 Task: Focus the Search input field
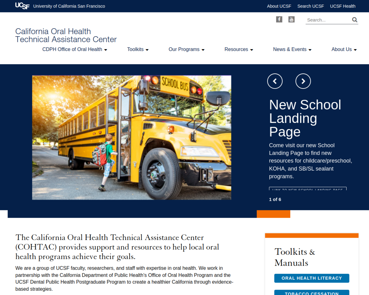328,20
